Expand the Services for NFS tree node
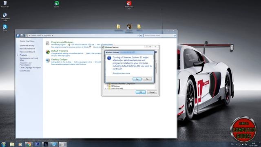 105,89
